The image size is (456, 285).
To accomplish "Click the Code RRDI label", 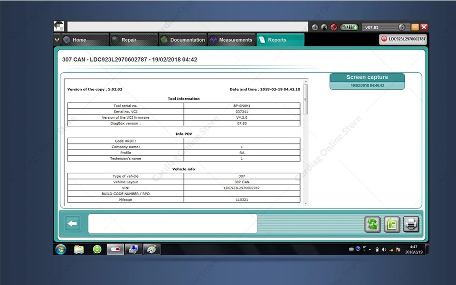I will [125, 141].
